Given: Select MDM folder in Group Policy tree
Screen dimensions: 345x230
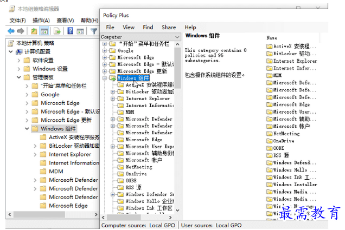Looking at the screenshot, I should point(56,172).
